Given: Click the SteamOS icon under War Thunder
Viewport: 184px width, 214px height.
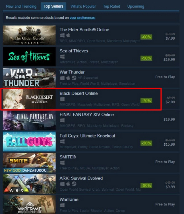Looking at the screenshot, I should click(x=74, y=78).
